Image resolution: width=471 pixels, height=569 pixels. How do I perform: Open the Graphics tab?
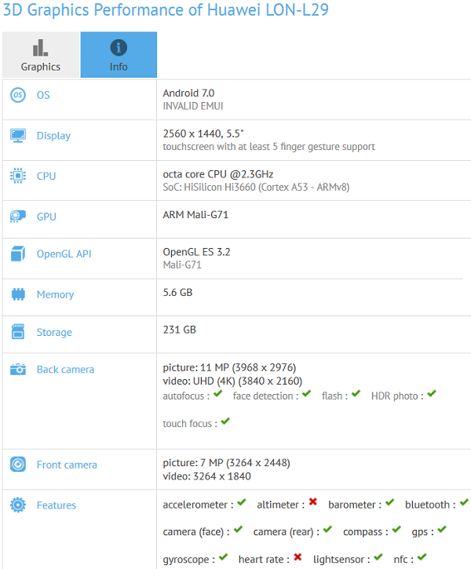point(41,54)
